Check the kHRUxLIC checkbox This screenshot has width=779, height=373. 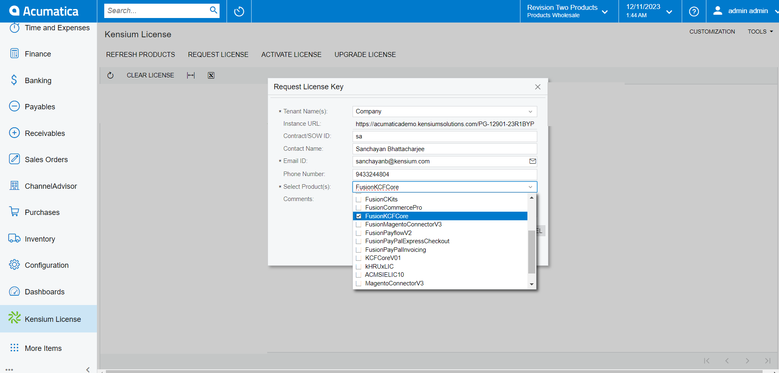[x=359, y=267]
